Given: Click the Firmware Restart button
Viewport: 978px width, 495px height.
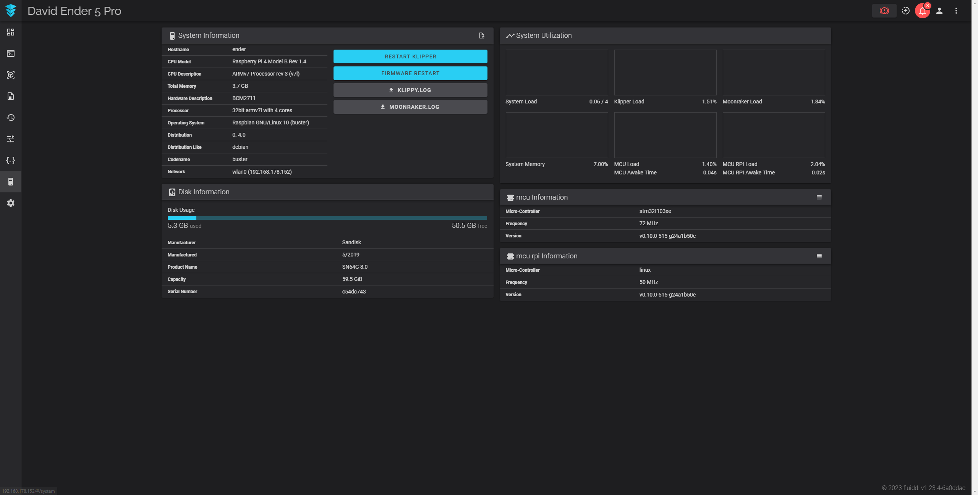Looking at the screenshot, I should point(410,73).
